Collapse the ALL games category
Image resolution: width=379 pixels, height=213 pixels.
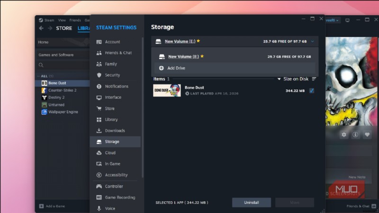pyautogui.click(x=38, y=76)
